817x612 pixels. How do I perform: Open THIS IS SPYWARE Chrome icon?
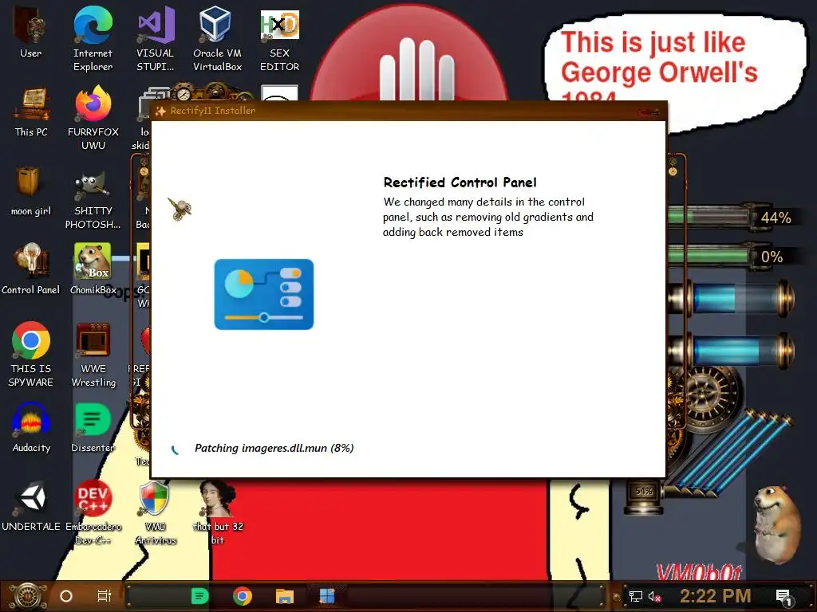(31, 354)
